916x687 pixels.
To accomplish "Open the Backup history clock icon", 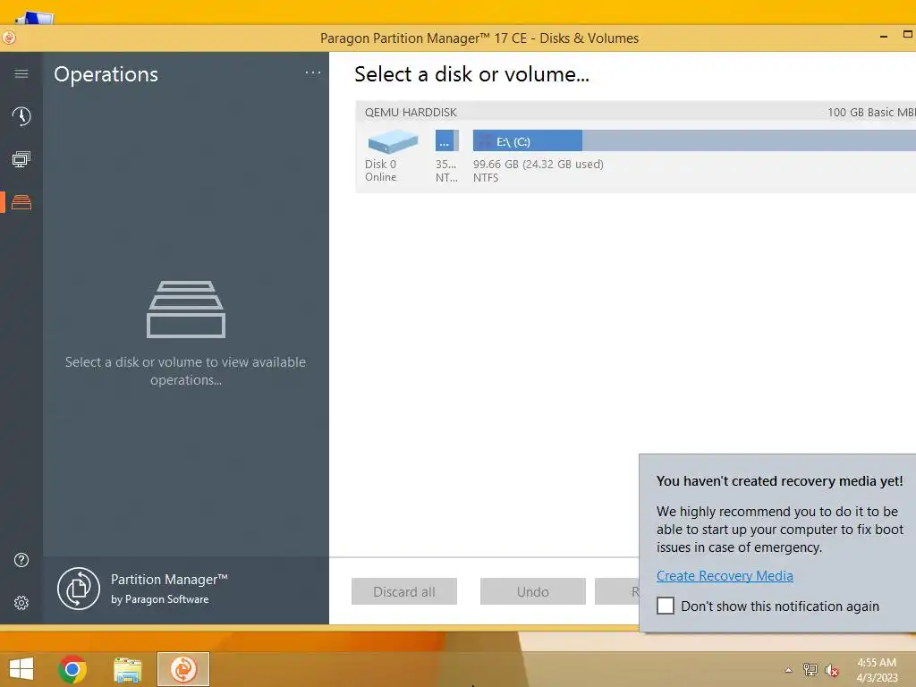I will coord(21,116).
